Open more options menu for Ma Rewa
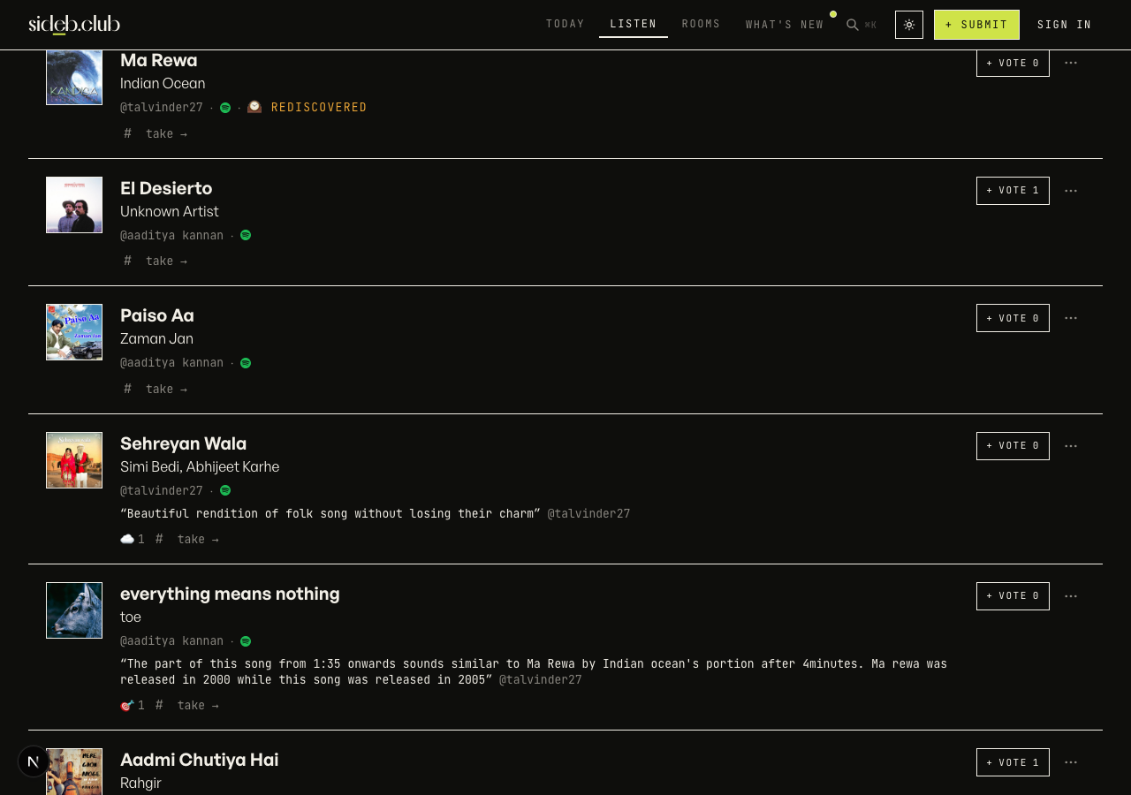This screenshot has height=795, width=1131. point(1071,63)
